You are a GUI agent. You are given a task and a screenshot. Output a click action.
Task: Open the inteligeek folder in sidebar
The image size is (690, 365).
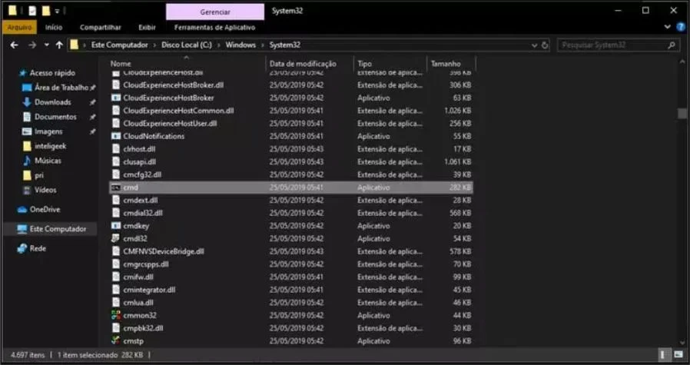(x=50, y=146)
